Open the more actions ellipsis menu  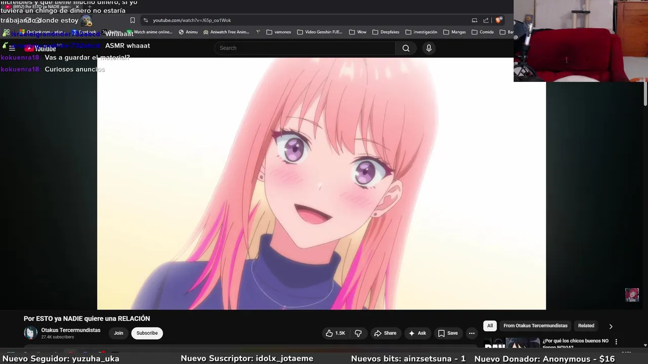472,333
